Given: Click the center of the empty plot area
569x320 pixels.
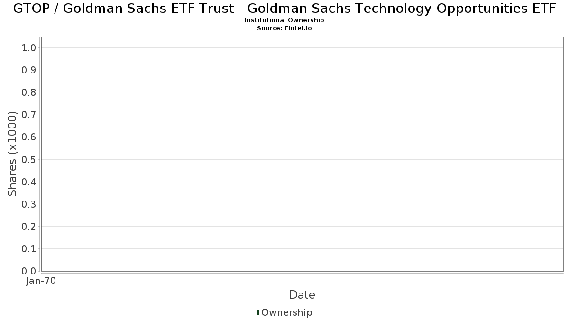Looking at the screenshot, I should pos(302,154).
